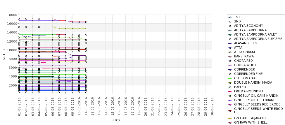
Task: Click the 01-06-2016 date label
Action: [19, 107]
